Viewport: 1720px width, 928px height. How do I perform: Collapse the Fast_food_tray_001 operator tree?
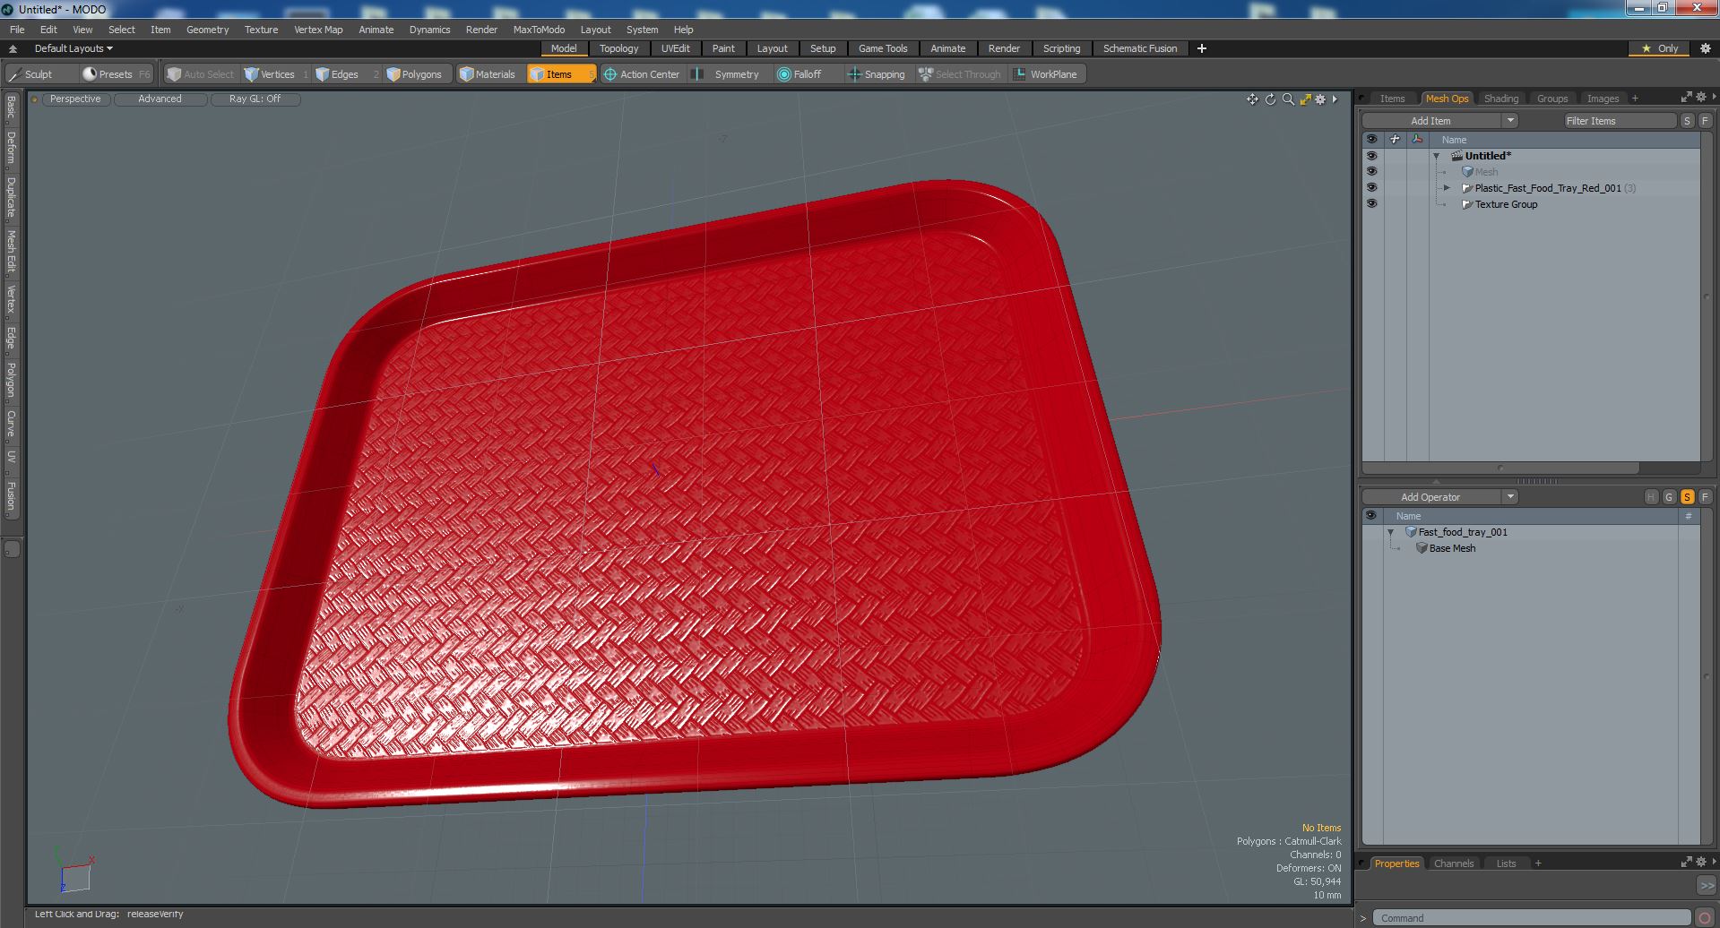tap(1391, 532)
